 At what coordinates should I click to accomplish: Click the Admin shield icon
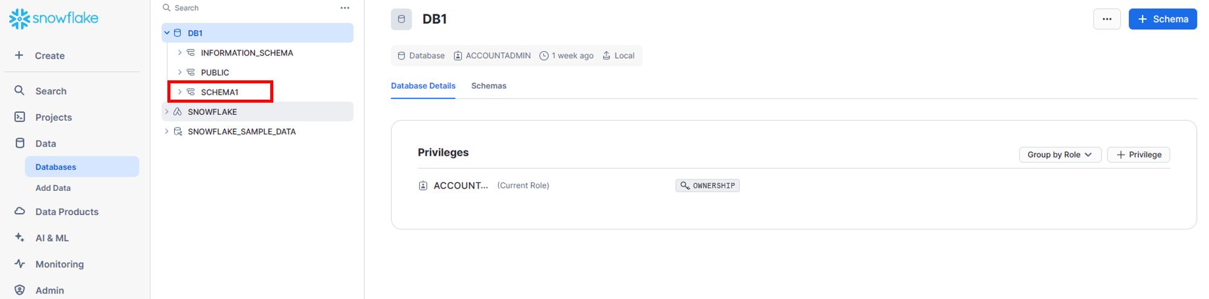click(20, 290)
